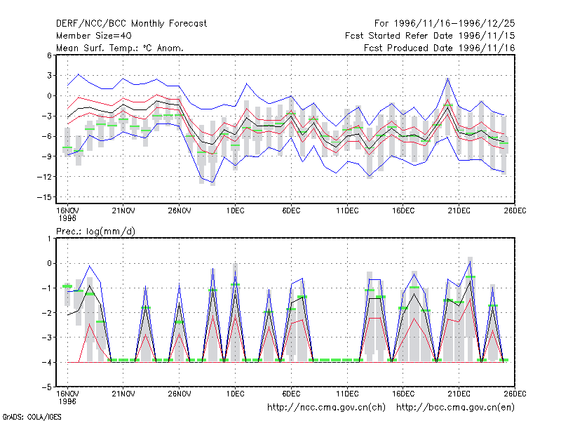Click the -5 tick on precipitation axis
The height and width of the screenshot is (421, 561).
pos(46,387)
